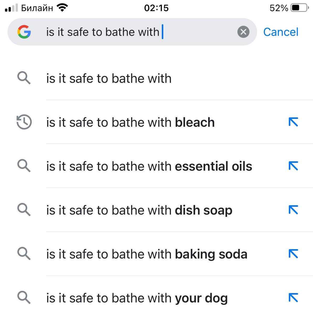Viewport: 313px width, 336px height.
Task: Cancel the search
Action: (x=281, y=32)
